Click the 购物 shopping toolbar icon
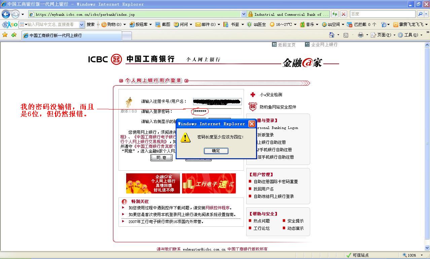 pyautogui.click(x=104, y=25)
